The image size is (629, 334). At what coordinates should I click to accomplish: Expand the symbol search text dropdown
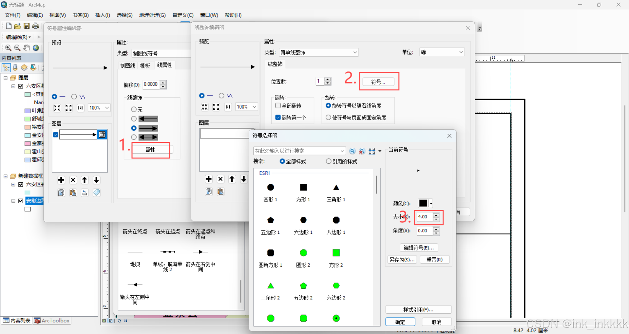click(342, 151)
